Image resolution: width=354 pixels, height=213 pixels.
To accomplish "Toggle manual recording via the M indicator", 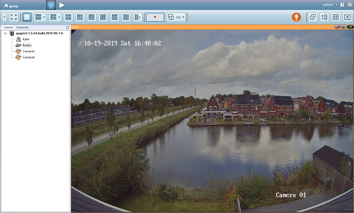I will 344,27.
